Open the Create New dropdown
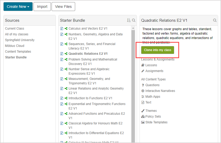Image resolution: width=221 pixels, height=143 pixels. pyautogui.click(x=18, y=7)
